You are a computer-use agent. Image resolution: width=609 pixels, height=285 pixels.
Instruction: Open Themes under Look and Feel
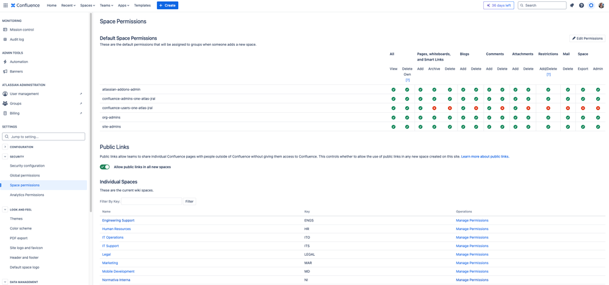16,219
